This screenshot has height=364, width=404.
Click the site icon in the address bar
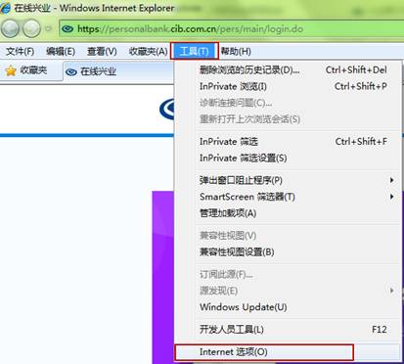click(67, 29)
